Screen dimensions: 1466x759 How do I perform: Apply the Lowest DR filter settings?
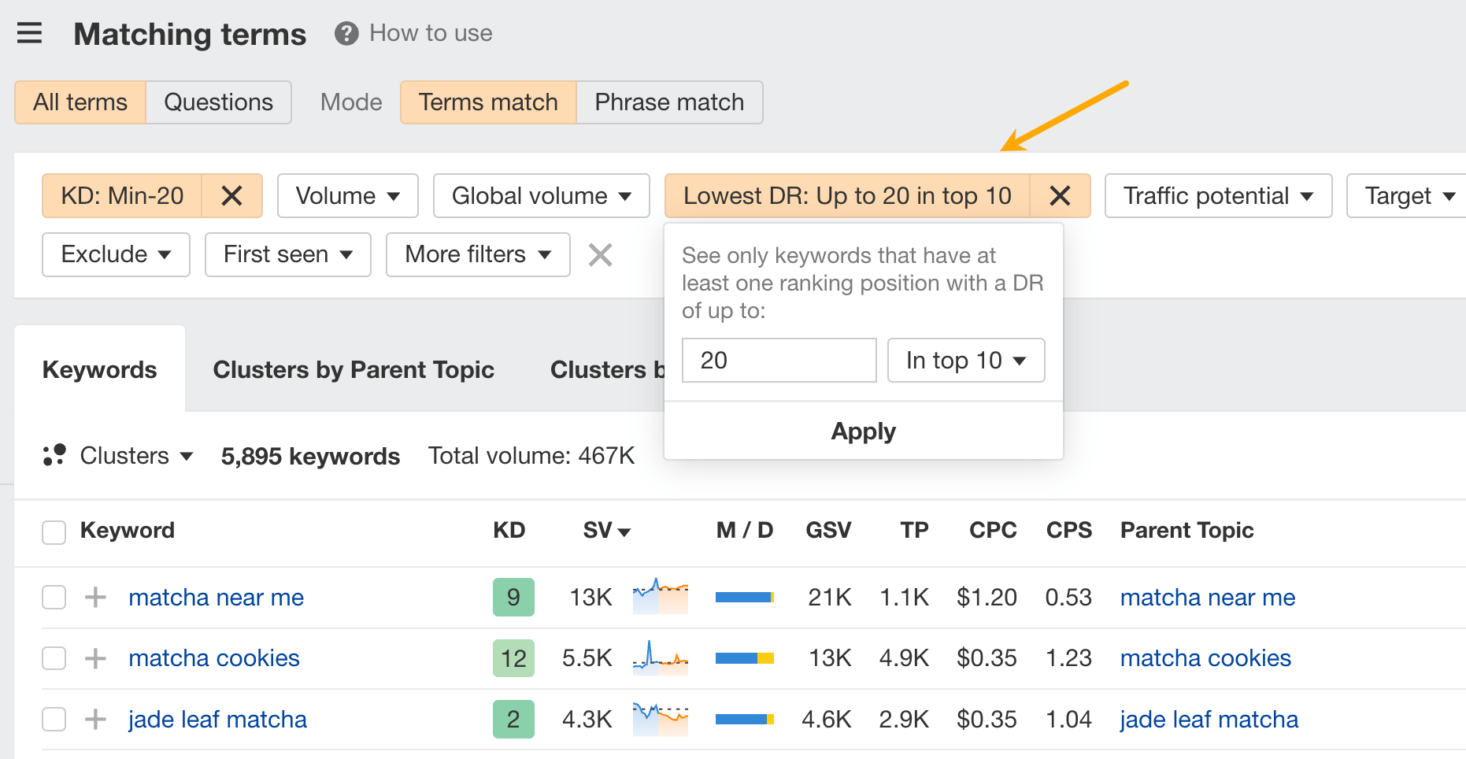[x=863, y=431]
